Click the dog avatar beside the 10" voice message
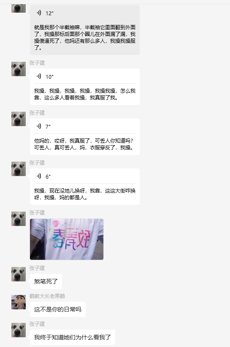This screenshot has width=230, height=347. pos(19,69)
